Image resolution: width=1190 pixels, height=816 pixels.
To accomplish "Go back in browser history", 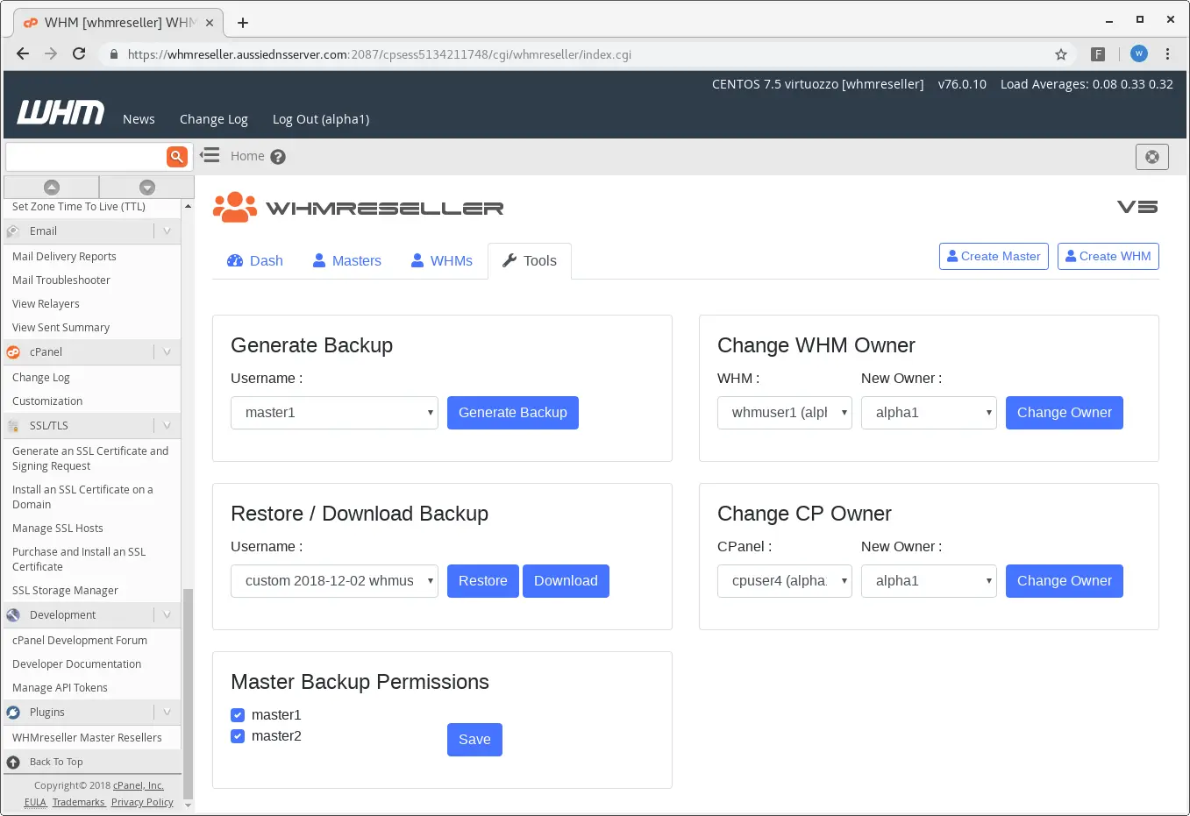I will pos(23,54).
